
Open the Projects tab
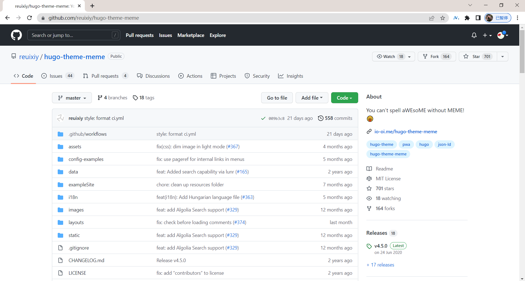tap(223, 76)
